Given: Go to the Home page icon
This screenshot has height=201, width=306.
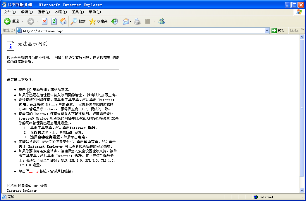Looking at the screenshot, I should coord(63,21).
